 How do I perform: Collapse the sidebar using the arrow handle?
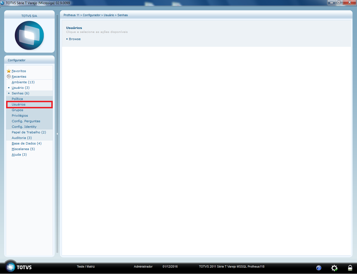click(x=57, y=134)
